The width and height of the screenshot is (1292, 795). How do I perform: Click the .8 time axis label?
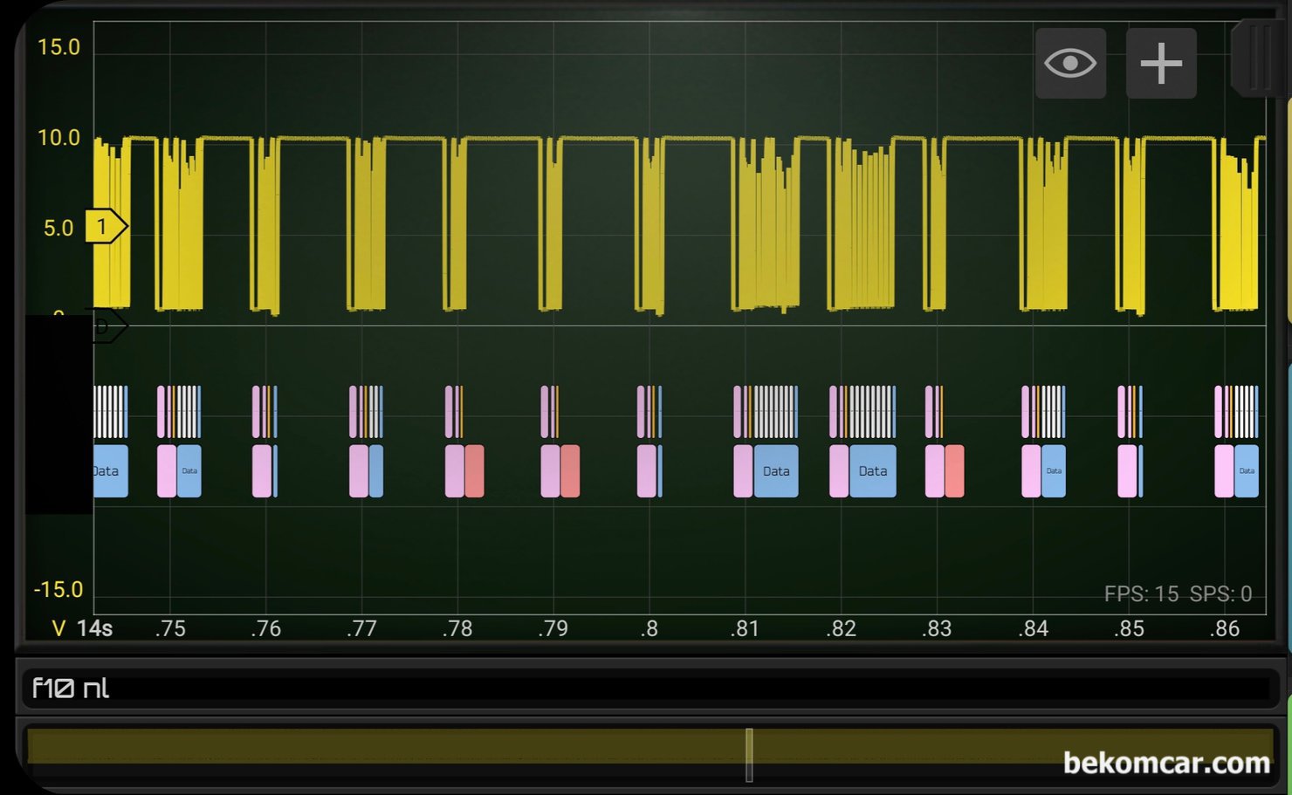click(649, 628)
